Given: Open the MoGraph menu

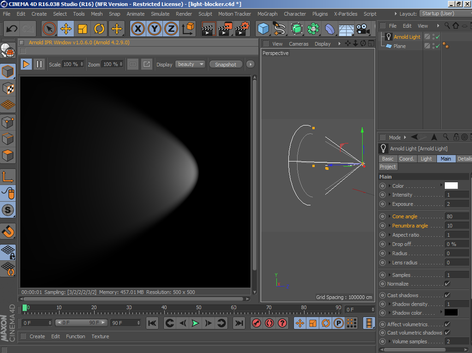Looking at the screenshot, I should (267, 14).
